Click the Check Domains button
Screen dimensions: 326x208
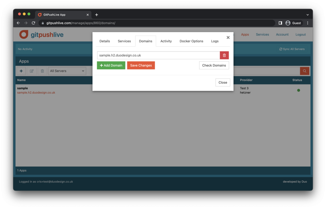coord(214,65)
